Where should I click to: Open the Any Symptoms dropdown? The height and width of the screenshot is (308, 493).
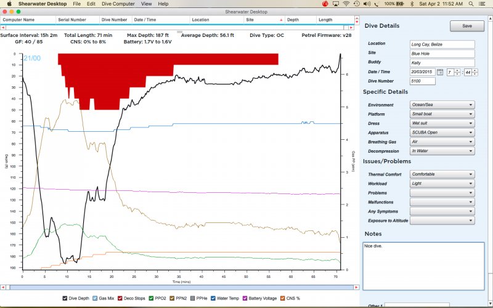point(442,211)
